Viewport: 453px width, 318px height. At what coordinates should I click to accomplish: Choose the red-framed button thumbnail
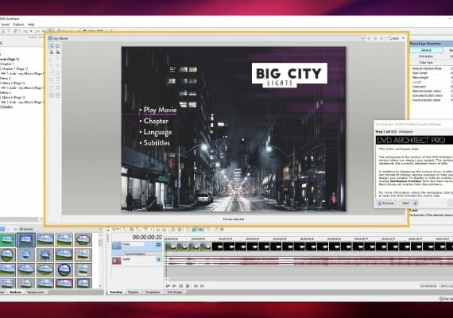(x=64, y=283)
